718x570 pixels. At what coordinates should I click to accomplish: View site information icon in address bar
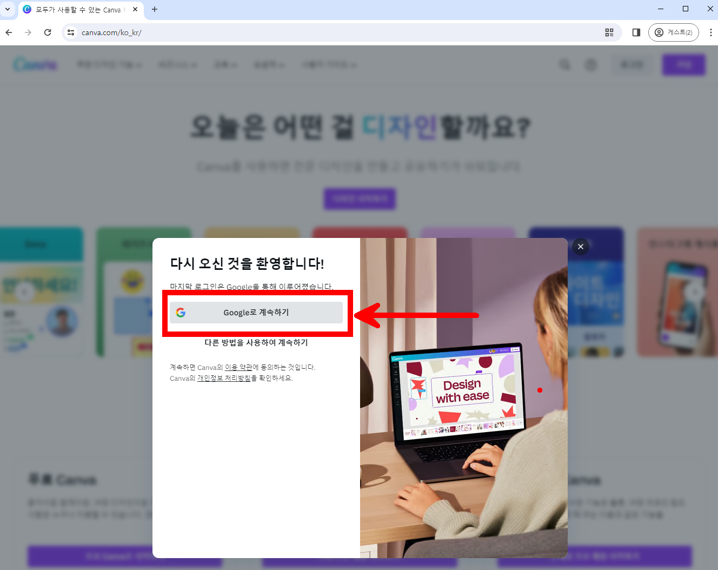click(x=71, y=32)
